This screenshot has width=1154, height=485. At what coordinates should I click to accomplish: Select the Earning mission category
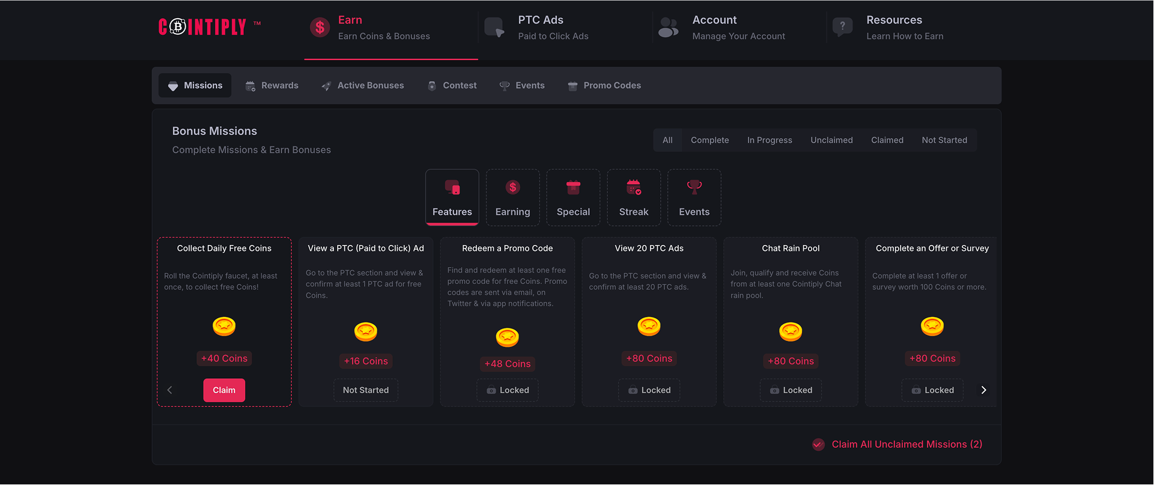coord(512,197)
